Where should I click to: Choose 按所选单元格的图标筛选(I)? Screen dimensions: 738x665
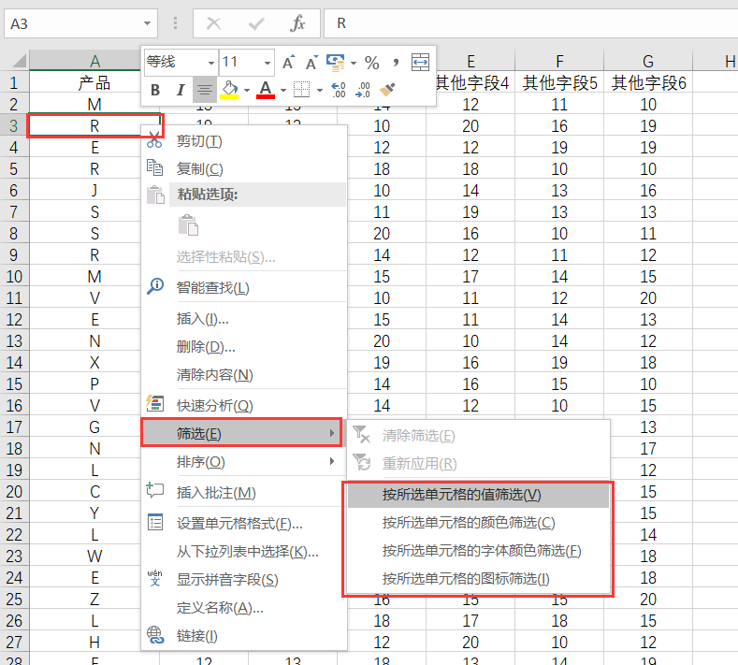(478, 578)
